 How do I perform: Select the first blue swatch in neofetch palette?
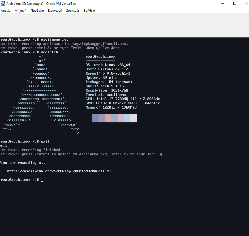[95, 118]
